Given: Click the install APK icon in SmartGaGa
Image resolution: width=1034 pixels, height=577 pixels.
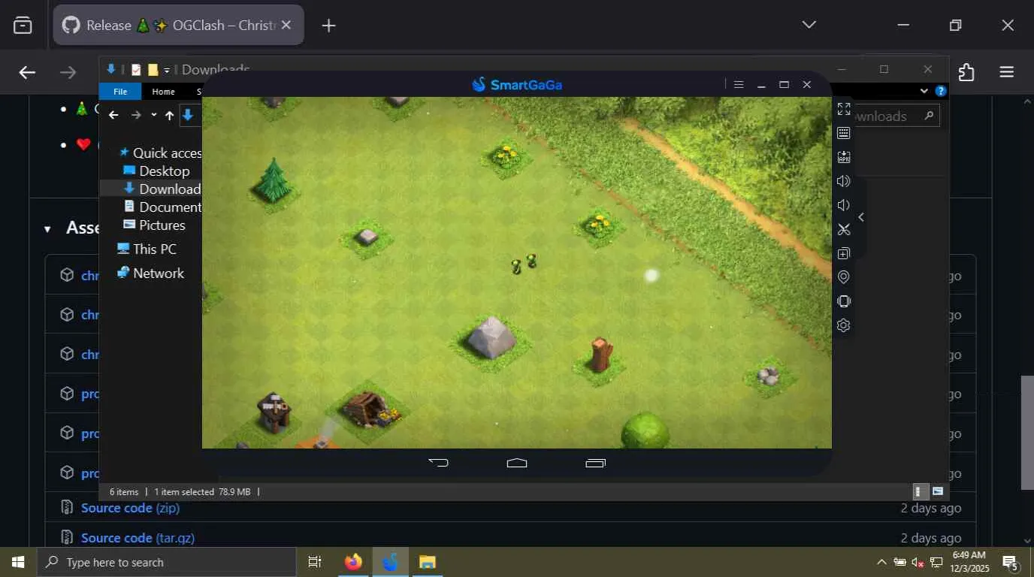Looking at the screenshot, I should click(x=844, y=157).
